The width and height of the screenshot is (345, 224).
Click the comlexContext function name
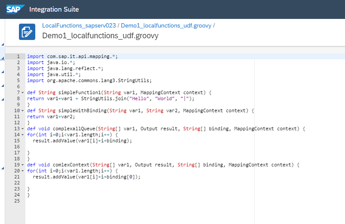(x=71, y=165)
